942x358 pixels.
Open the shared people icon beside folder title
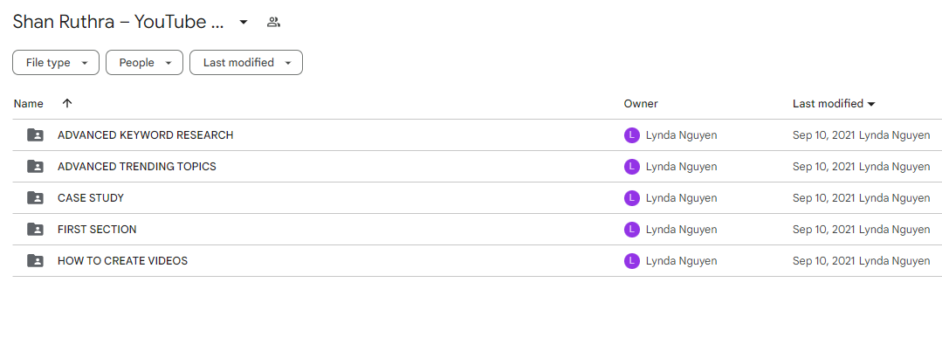pyautogui.click(x=273, y=23)
